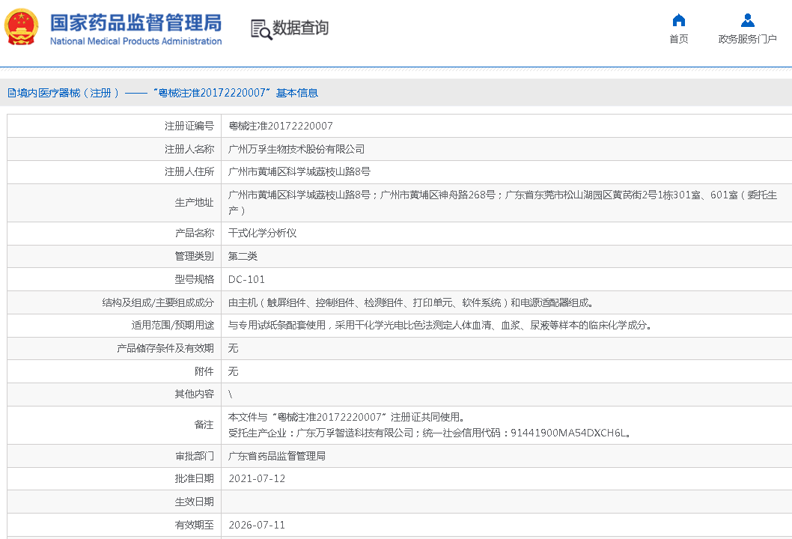Select the 结构及组成/主要组成成分 label

[x=158, y=302]
